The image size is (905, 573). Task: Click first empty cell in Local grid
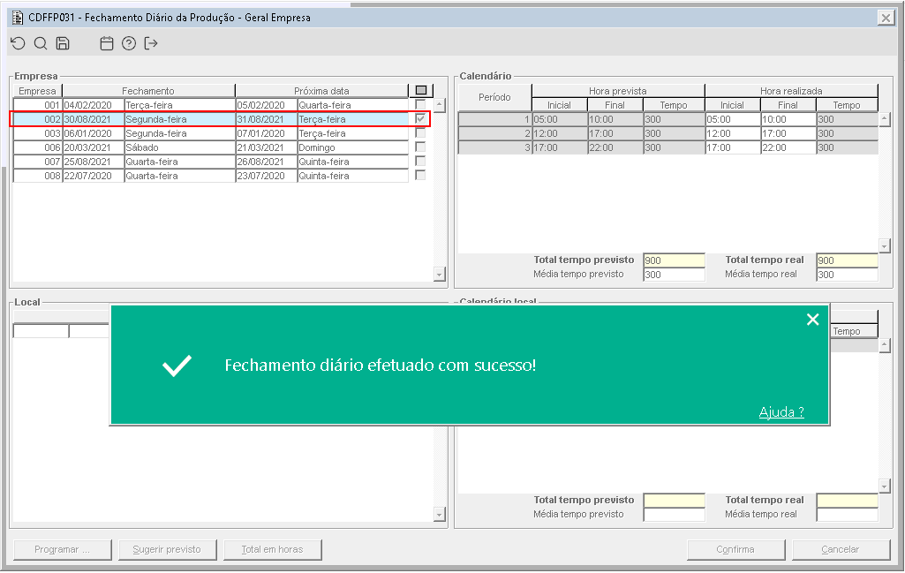(x=41, y=331)
